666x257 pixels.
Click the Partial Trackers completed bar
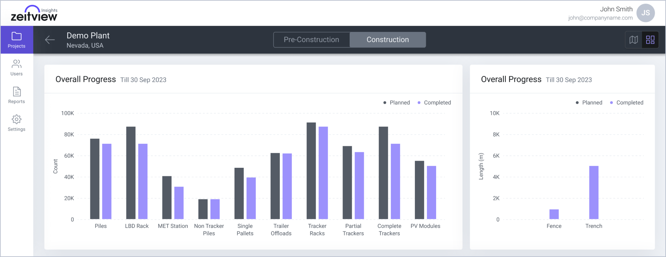pyautogui.click(x=359, y=185)
